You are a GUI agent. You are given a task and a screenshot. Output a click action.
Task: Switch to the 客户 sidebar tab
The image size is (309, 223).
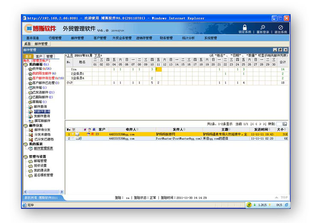click(x=39, y=56)
